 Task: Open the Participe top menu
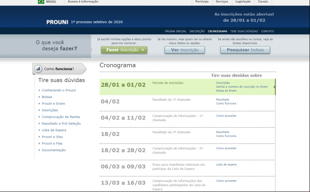click(202, 2)
